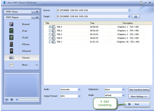Close the Any DVD Cloner window
154x111 pixels.
coord(150,3)
